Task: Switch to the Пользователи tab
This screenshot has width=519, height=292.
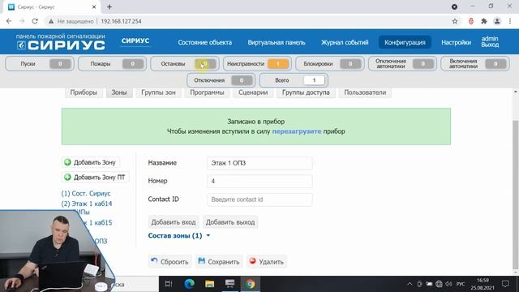Action: pyautogui.click(x=365, y=92)
